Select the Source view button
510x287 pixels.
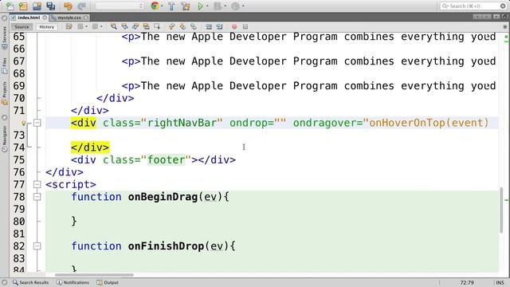pyautogui.click(x=22, y=27)
